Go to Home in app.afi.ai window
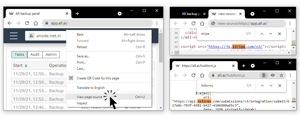The image size is (300, 119). (36, 23)
